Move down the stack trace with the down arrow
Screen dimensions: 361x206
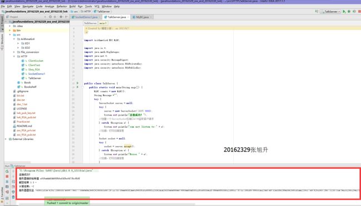pos(13,177)
